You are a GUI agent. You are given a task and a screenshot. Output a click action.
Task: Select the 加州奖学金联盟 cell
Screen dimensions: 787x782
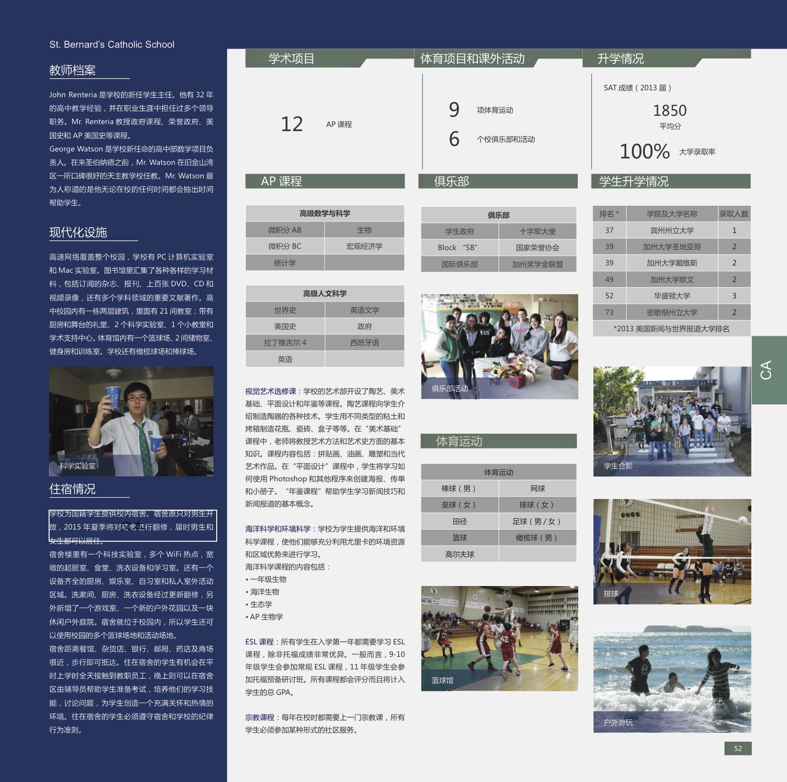coord(537,264)
